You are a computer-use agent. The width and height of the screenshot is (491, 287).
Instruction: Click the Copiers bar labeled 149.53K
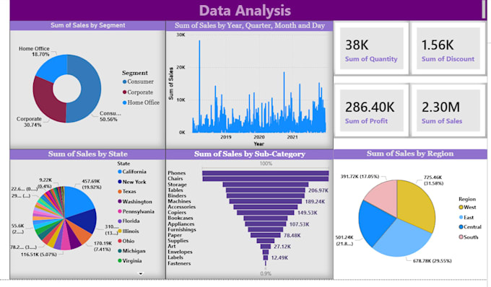(265, 213)
